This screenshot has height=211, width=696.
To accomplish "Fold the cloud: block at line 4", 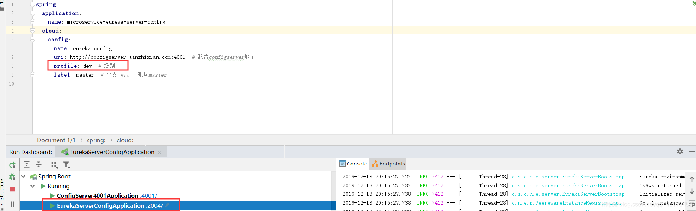I will pyautogui.click(x=33, y=31).
